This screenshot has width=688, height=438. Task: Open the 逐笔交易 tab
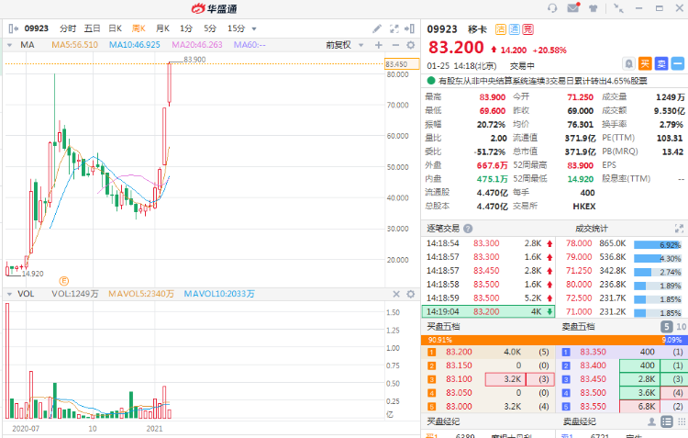pos(443,229)
